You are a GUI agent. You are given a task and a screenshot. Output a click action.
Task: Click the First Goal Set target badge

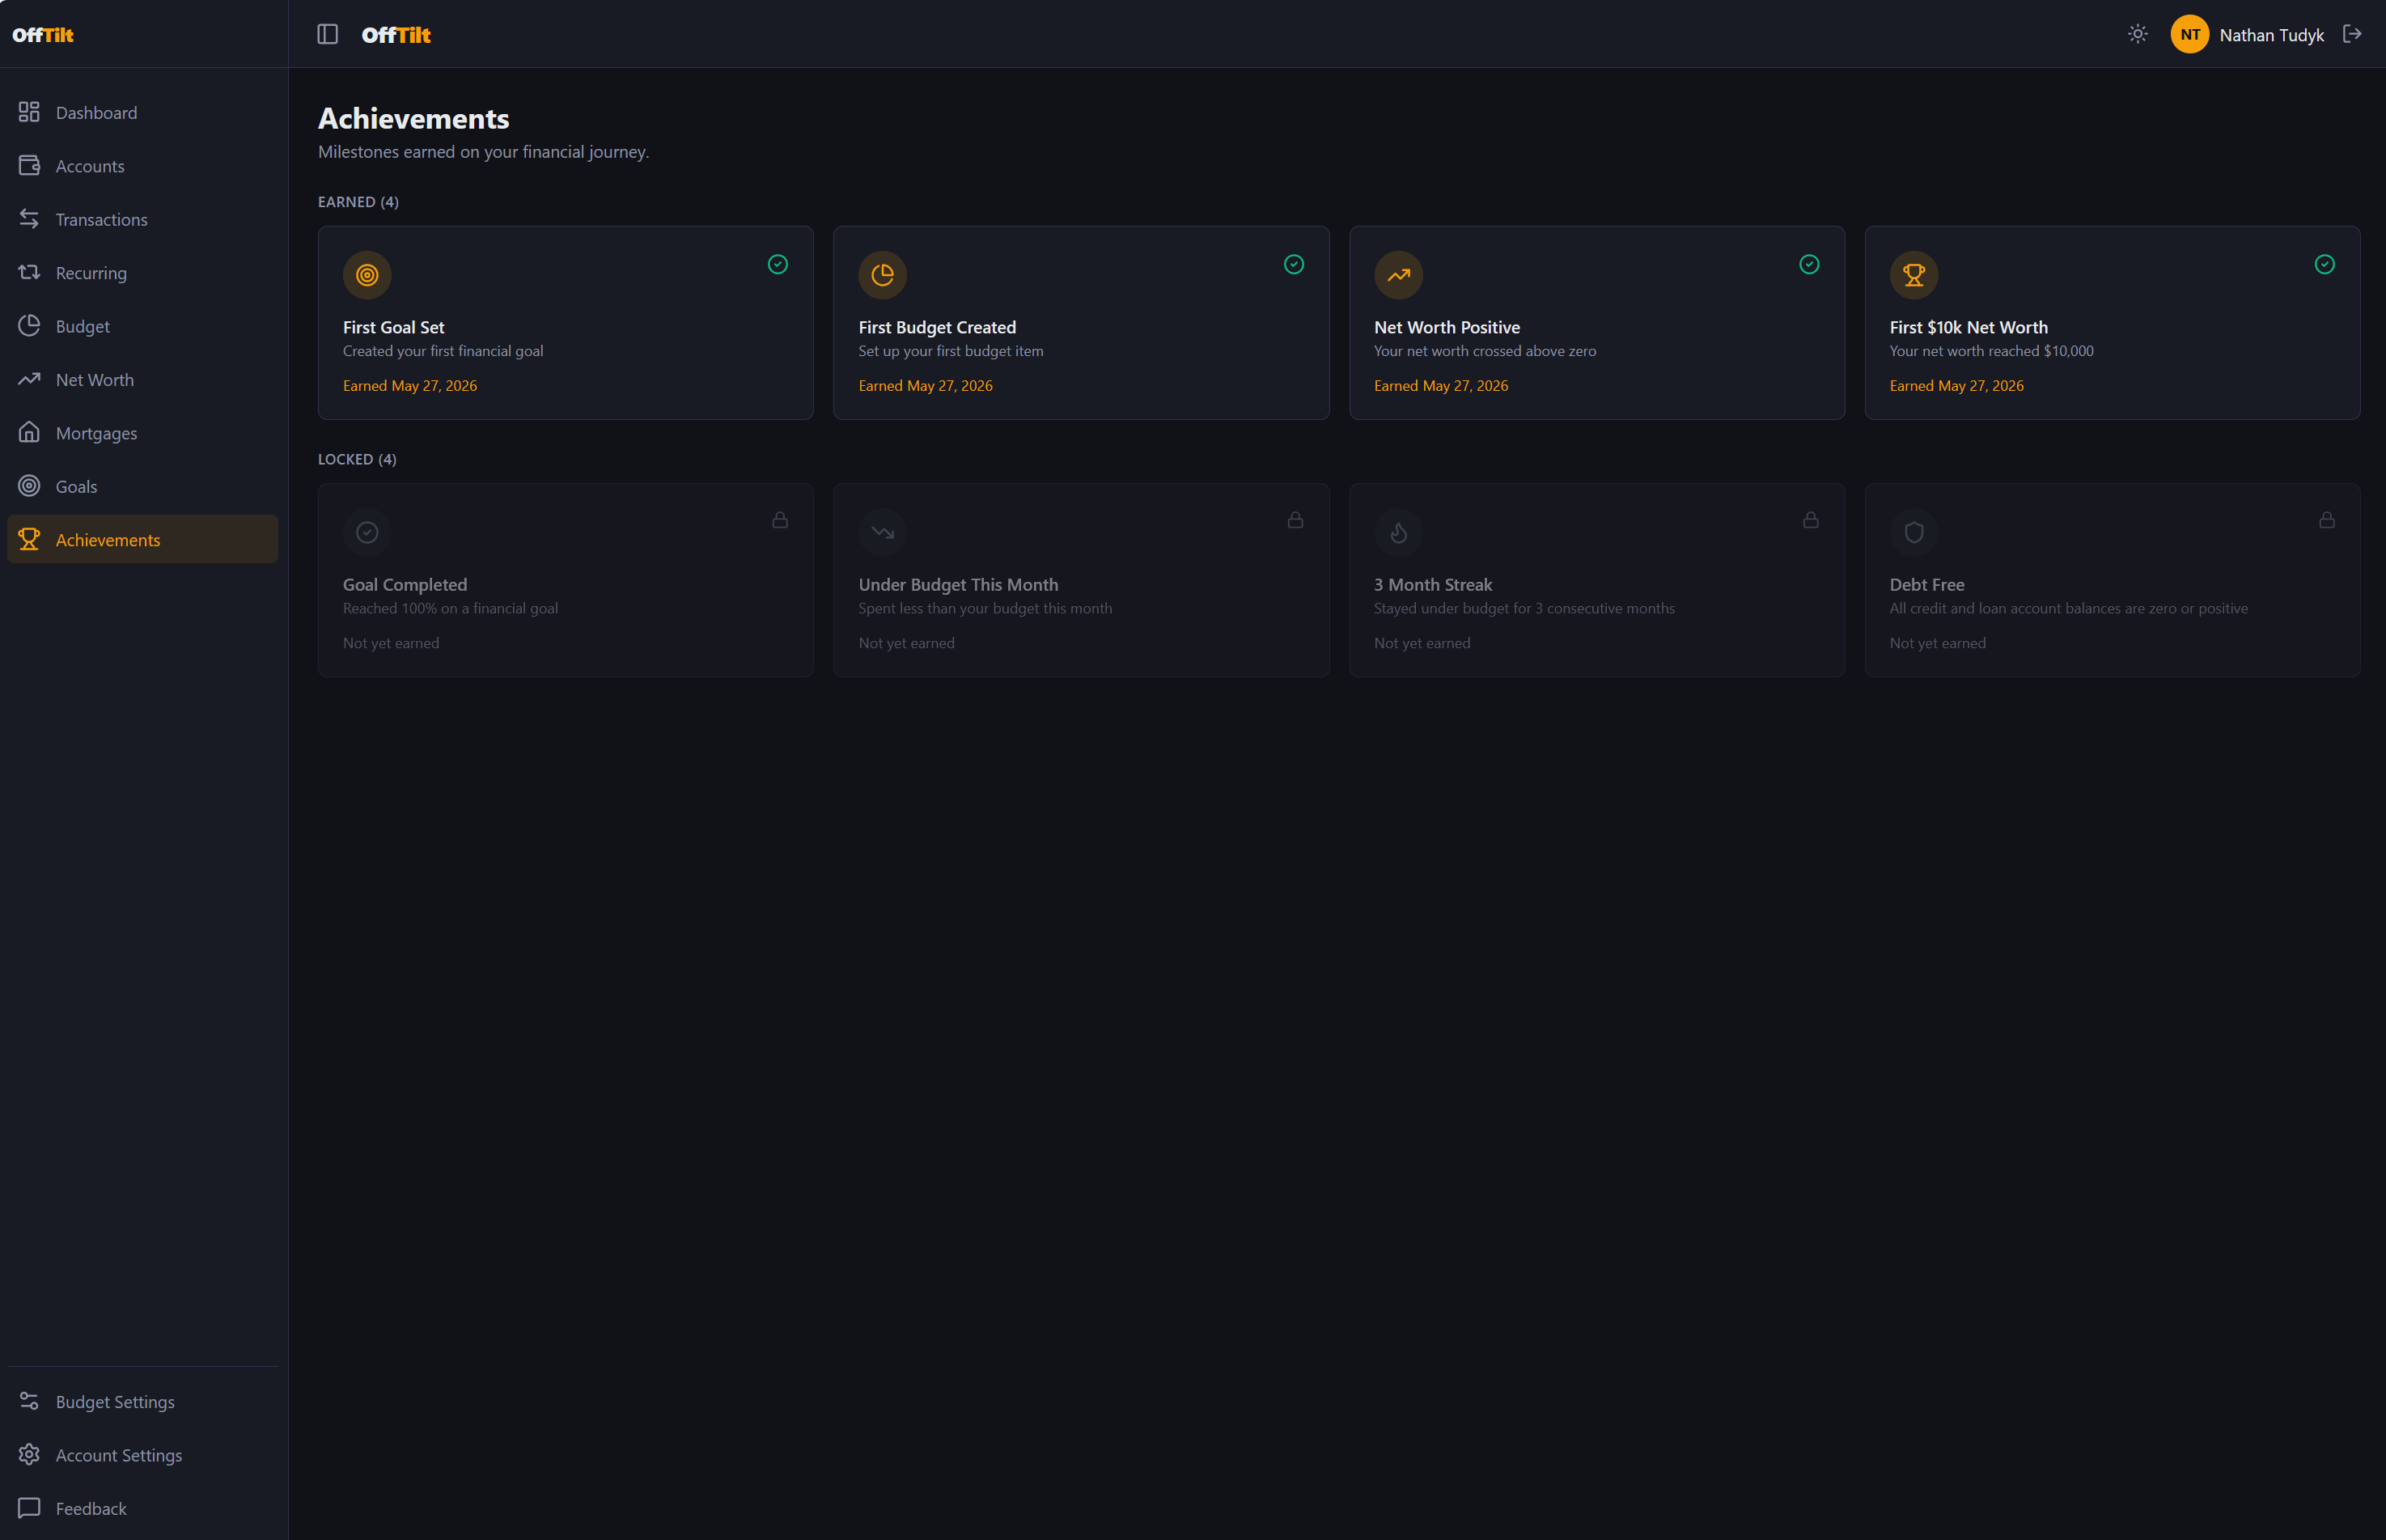coord(367,275)
